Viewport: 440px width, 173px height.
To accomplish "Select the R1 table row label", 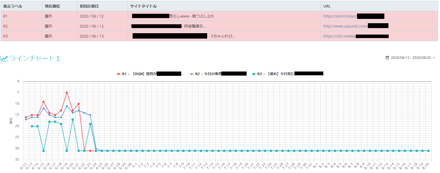I will click(5, 16).
